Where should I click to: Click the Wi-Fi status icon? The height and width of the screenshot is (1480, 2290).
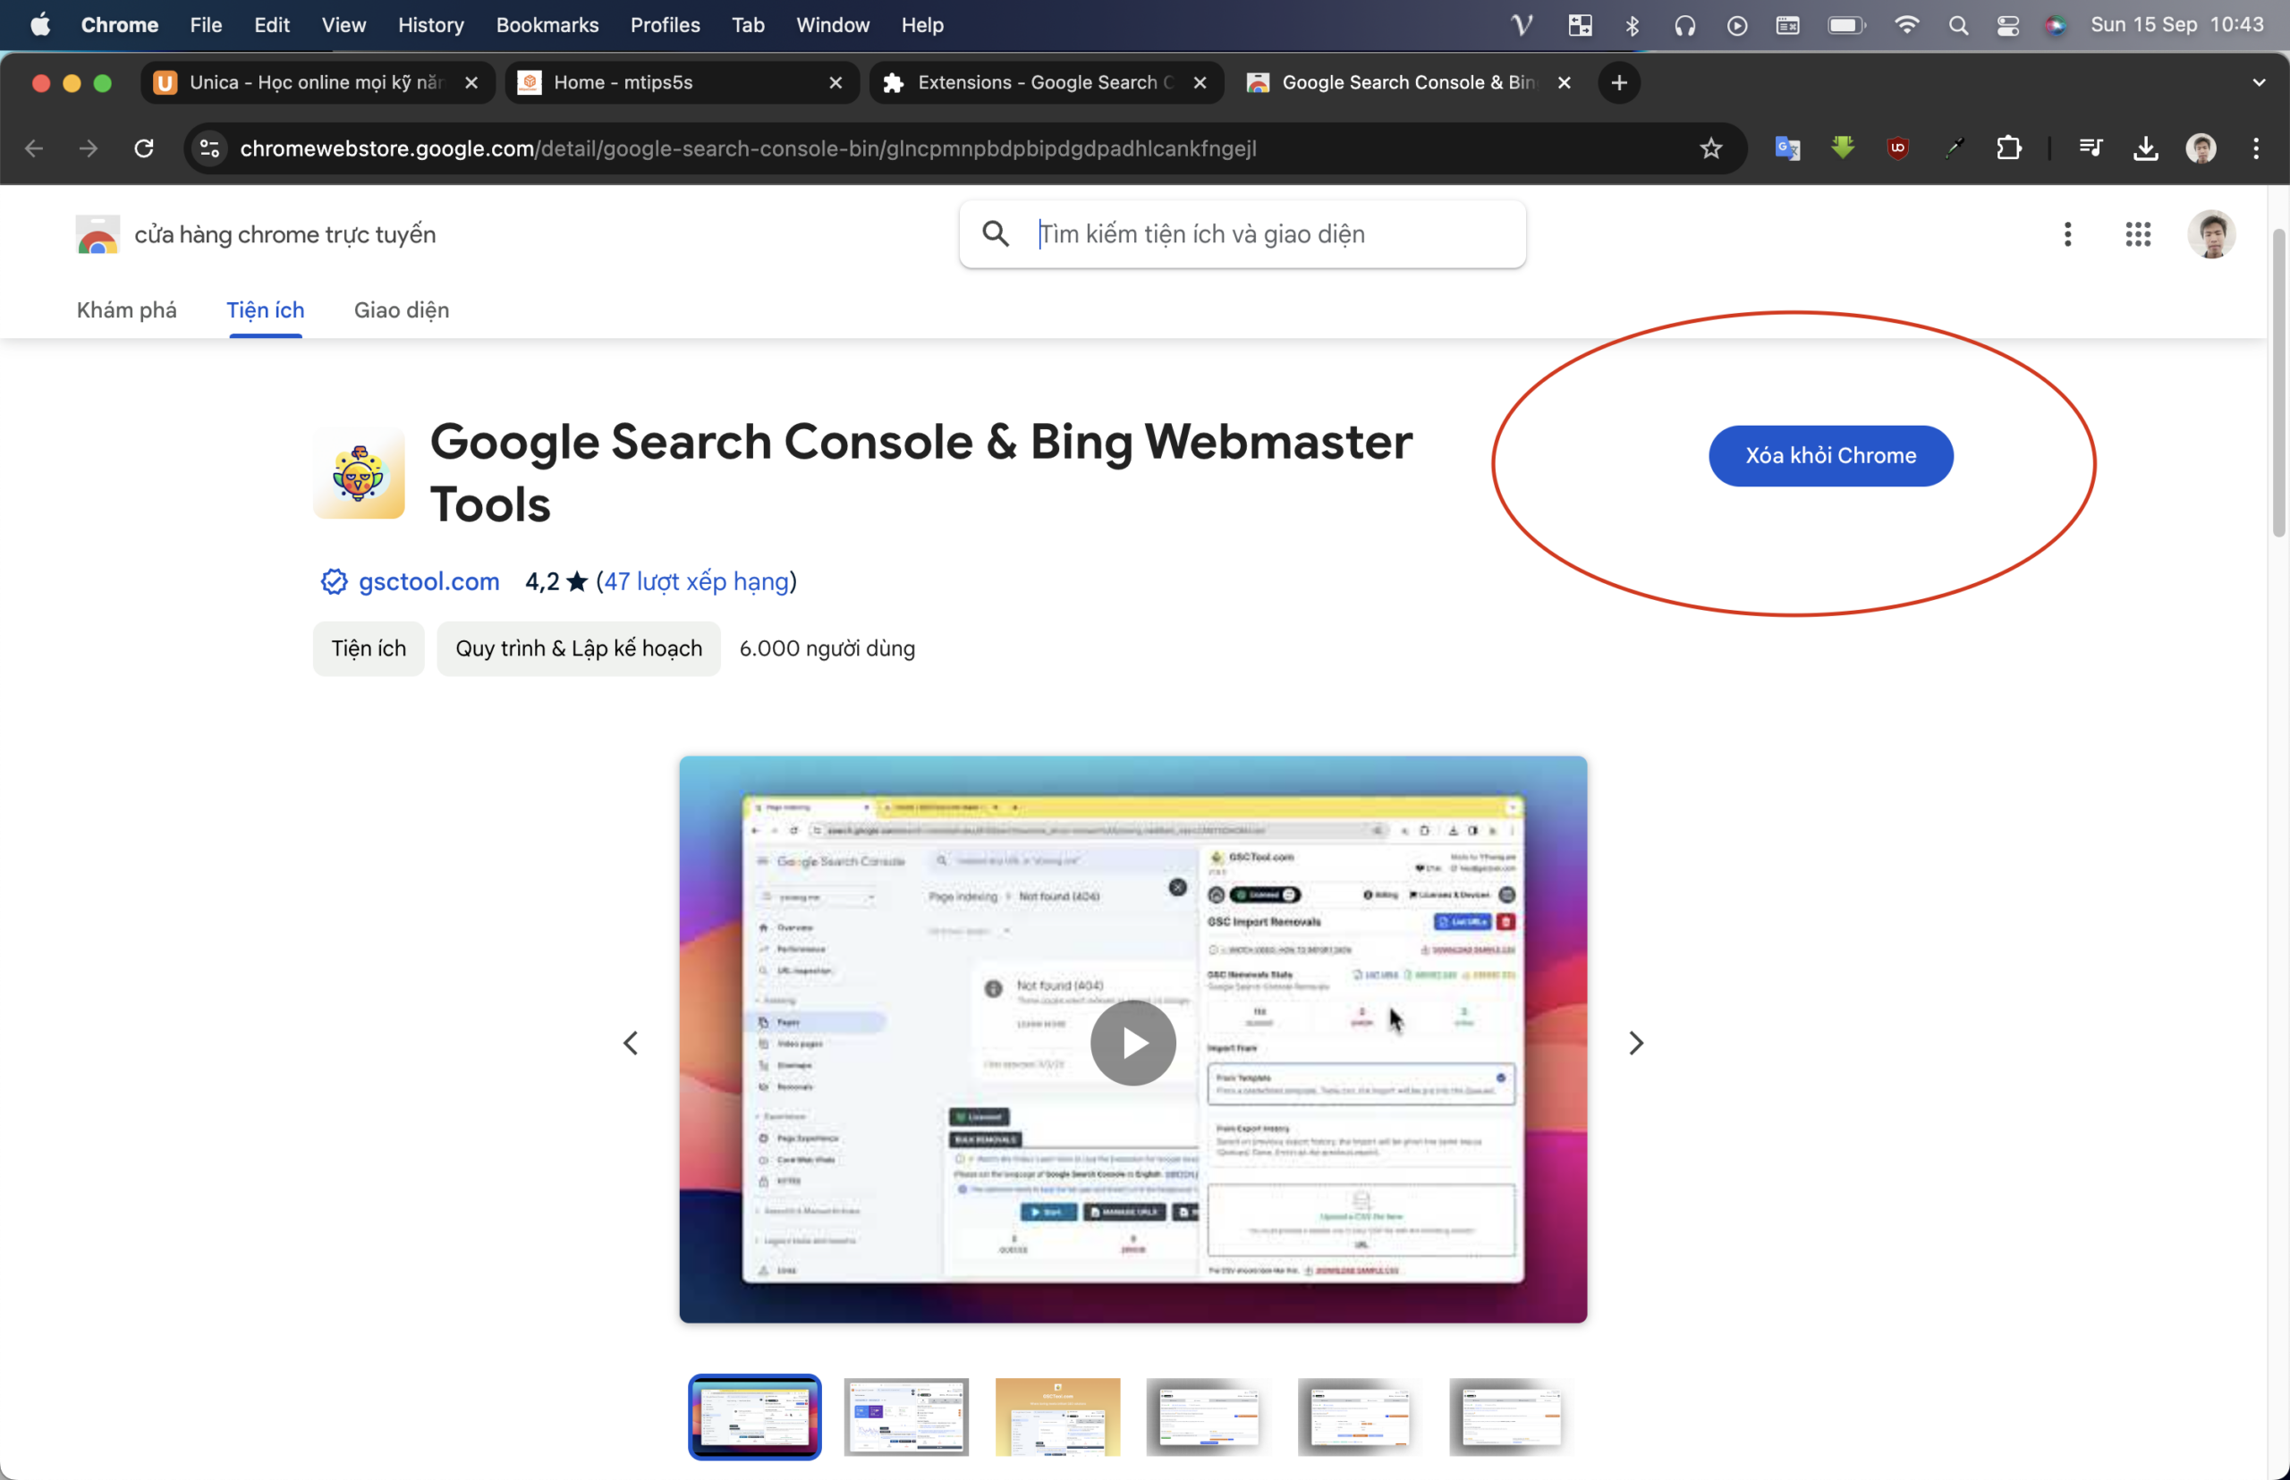click(1905, 25)
